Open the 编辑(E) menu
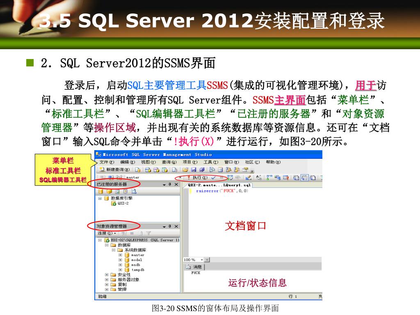Image resolution: width=420 pixels, height=315 pixels. pyautogui.click(x=128, y=162)
